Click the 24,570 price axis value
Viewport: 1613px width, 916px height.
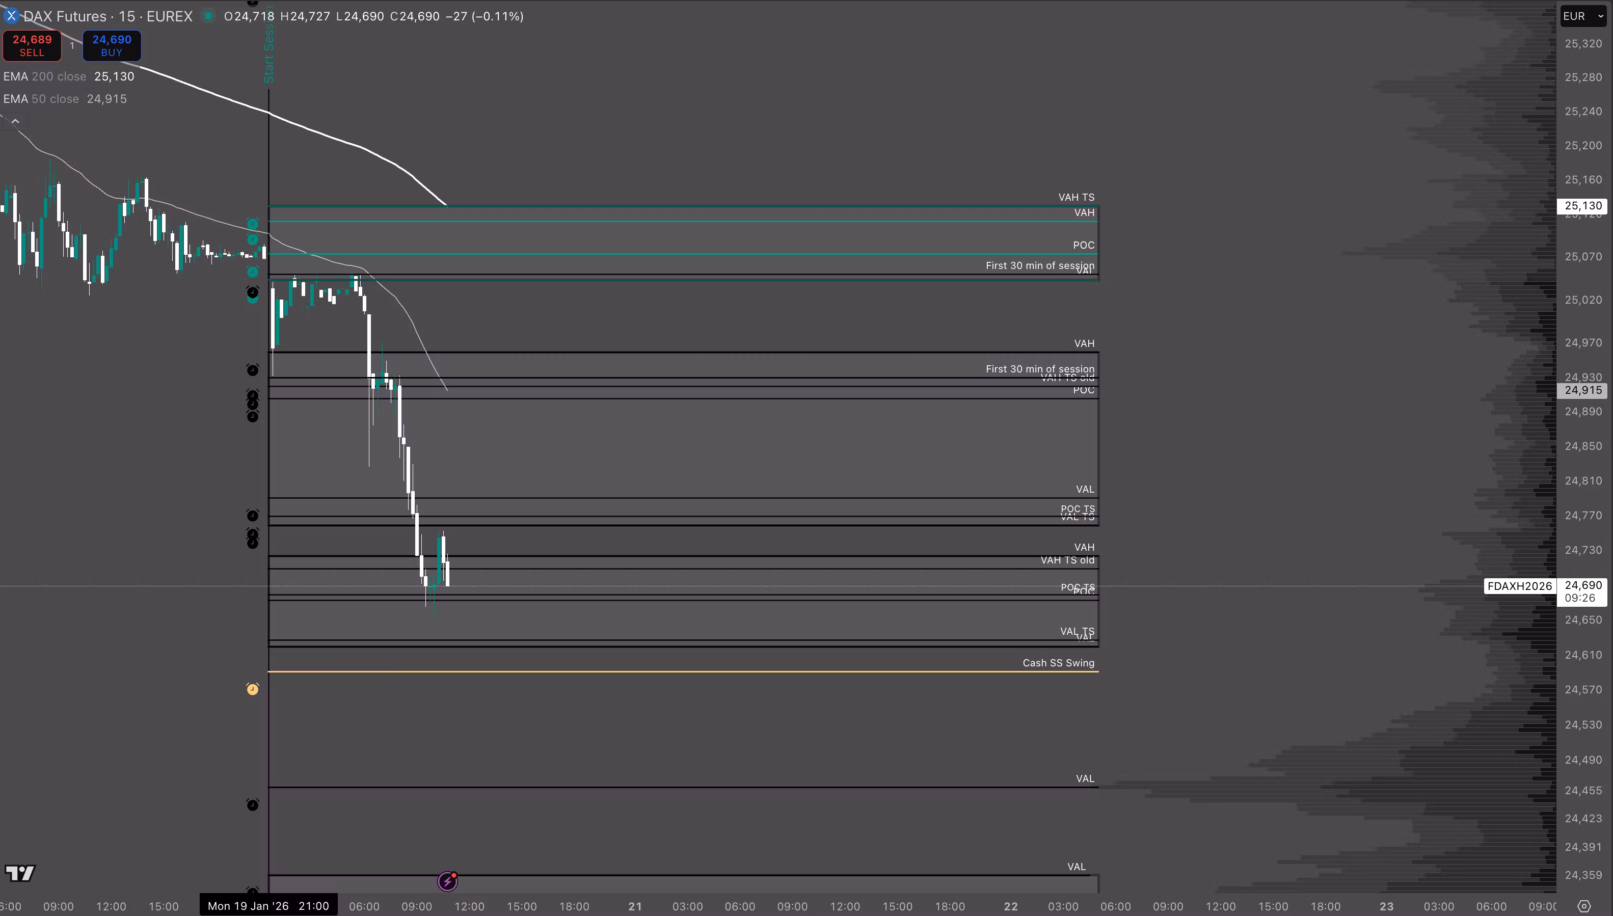tap(1583, 689)
